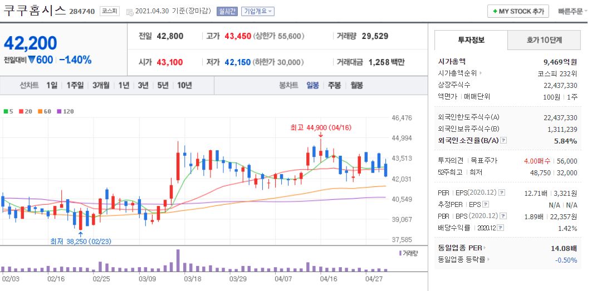592x291 pixels.
Task: Expand the arrow next to 동일업종 PER
Action: point(485,248)
